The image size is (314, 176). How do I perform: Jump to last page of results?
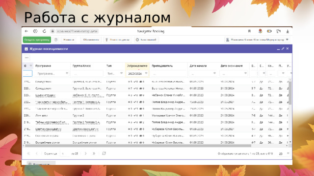tap(94, 154)
